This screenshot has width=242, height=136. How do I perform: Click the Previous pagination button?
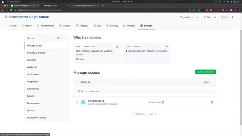point(139,114)
